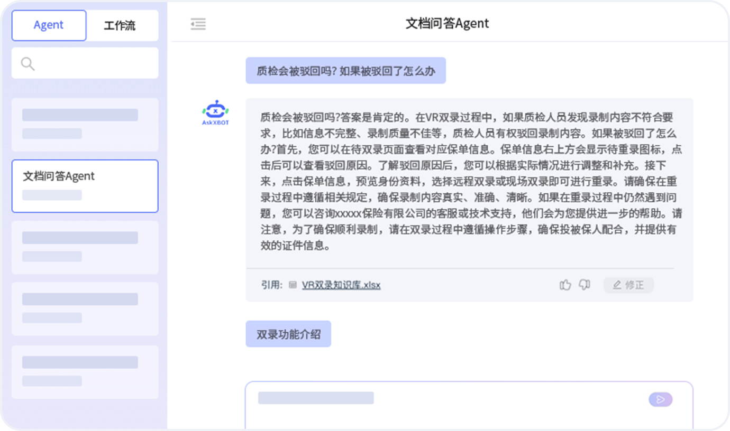Click the 文档问答Agent page title
This screenshot has width=730, height=431.
[447, 24]
